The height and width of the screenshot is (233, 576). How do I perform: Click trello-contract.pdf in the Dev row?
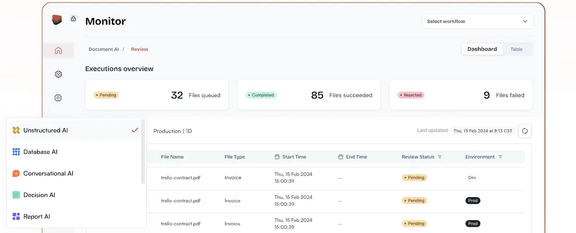181,178
